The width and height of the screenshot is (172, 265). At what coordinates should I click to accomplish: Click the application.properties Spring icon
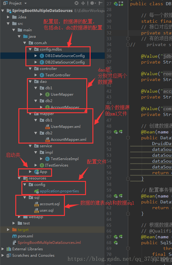[x=36, y=191]
